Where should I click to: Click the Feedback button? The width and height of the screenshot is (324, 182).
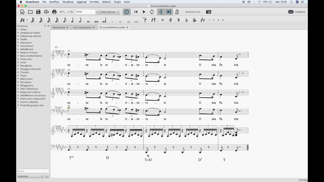click(x=297, y=12)
